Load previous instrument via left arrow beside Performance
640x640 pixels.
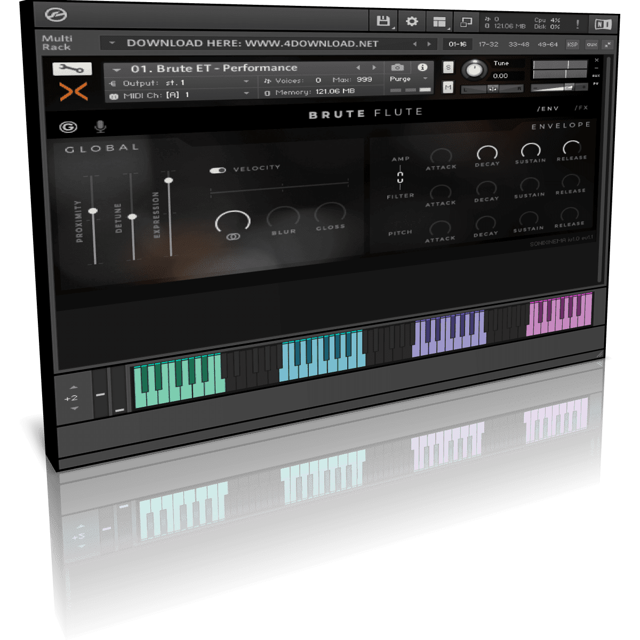pyautogui.click(x=358, y=68)
